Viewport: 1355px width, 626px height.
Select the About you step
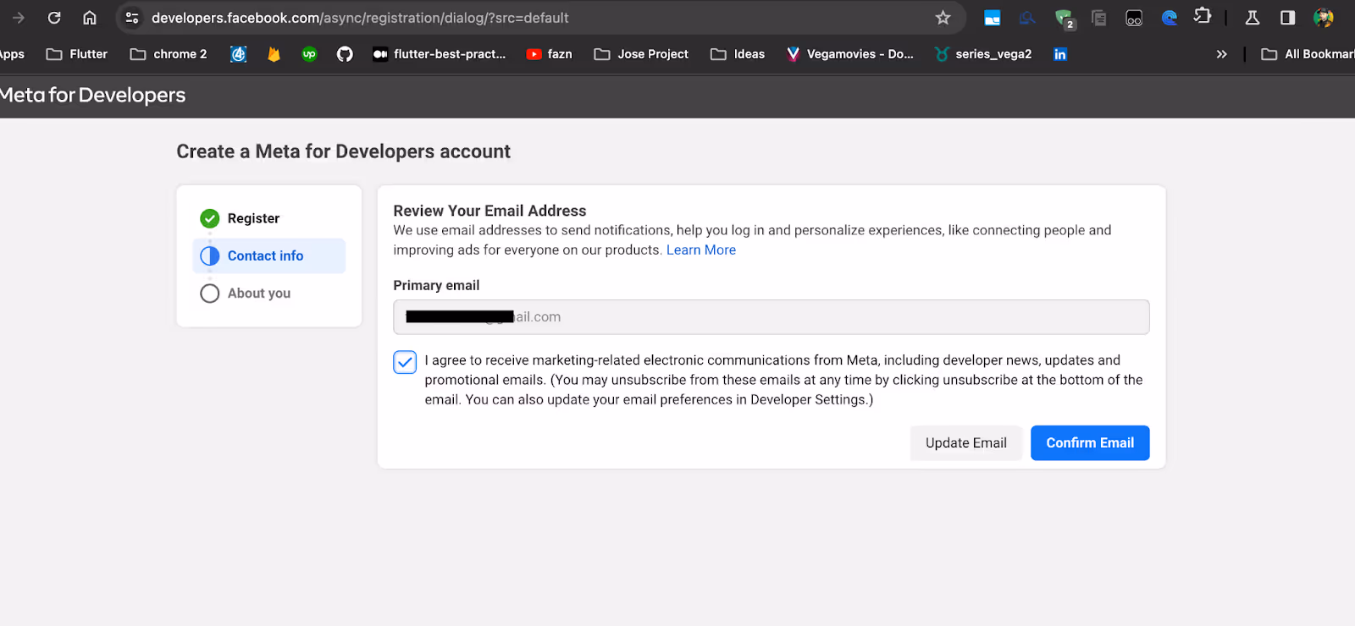pos(269,293)
